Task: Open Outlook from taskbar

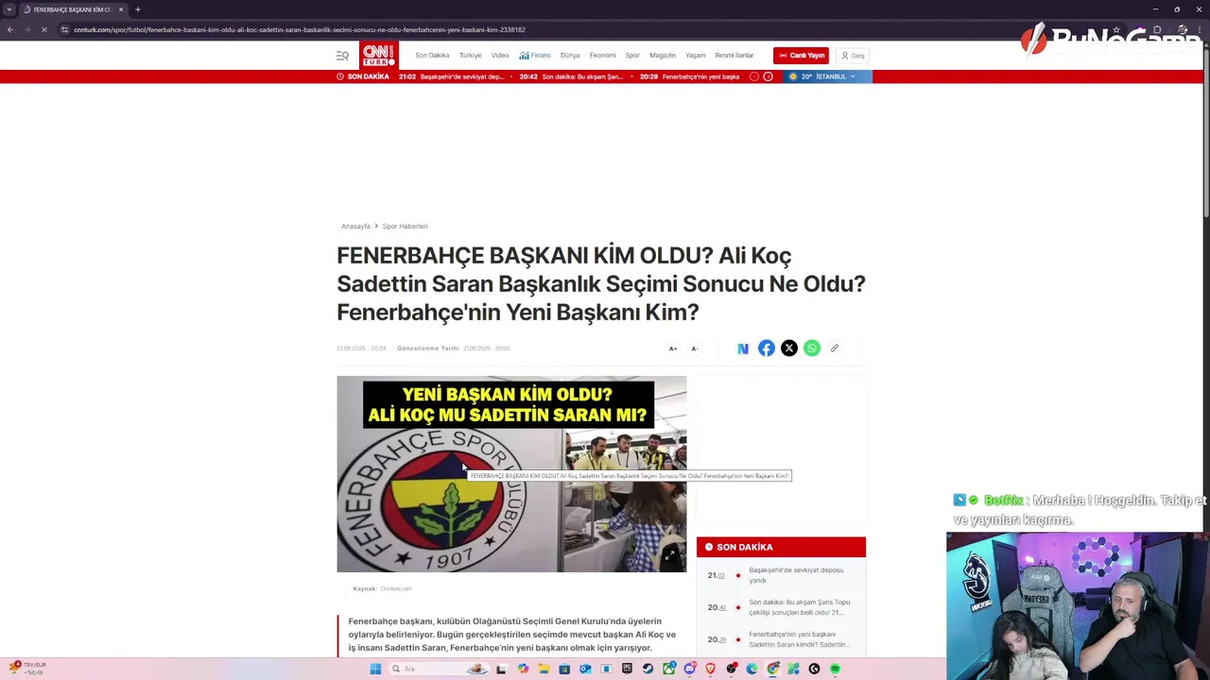Action: pos(585,669)
